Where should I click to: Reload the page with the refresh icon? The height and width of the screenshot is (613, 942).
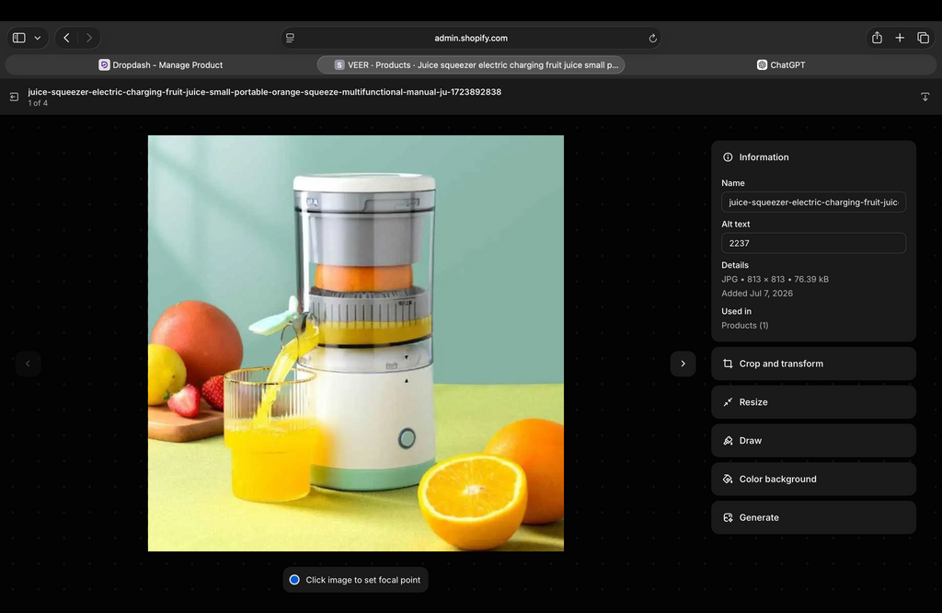tap(652, 38)
